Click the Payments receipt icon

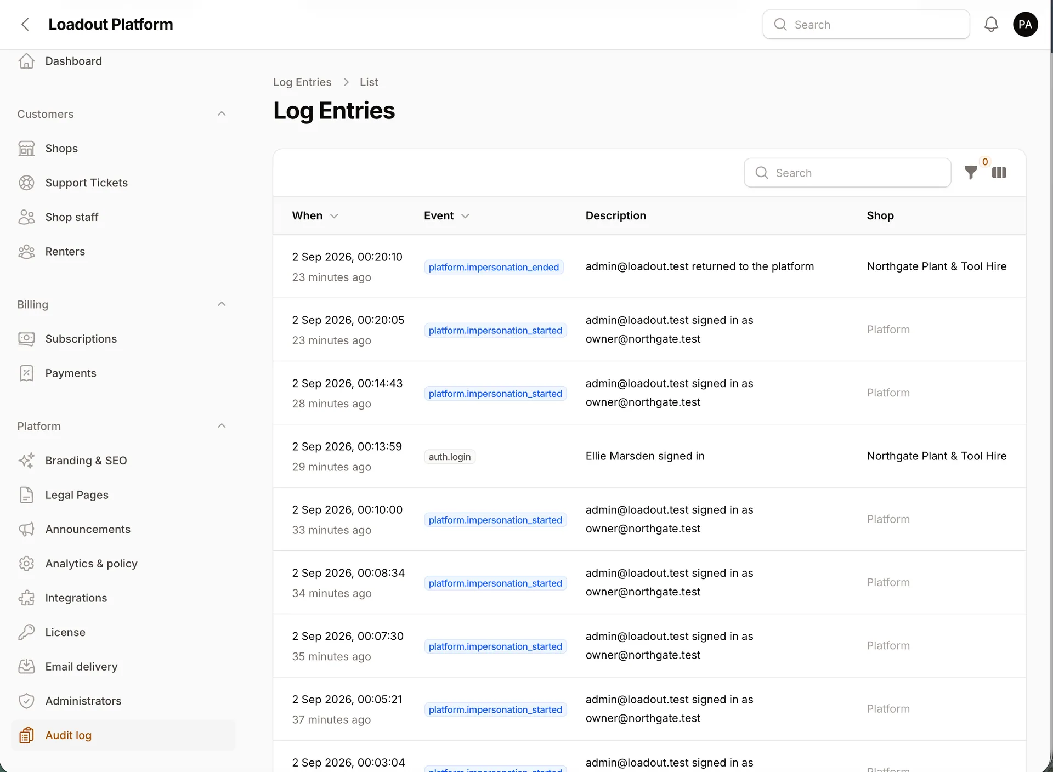[x=26, y=373]
